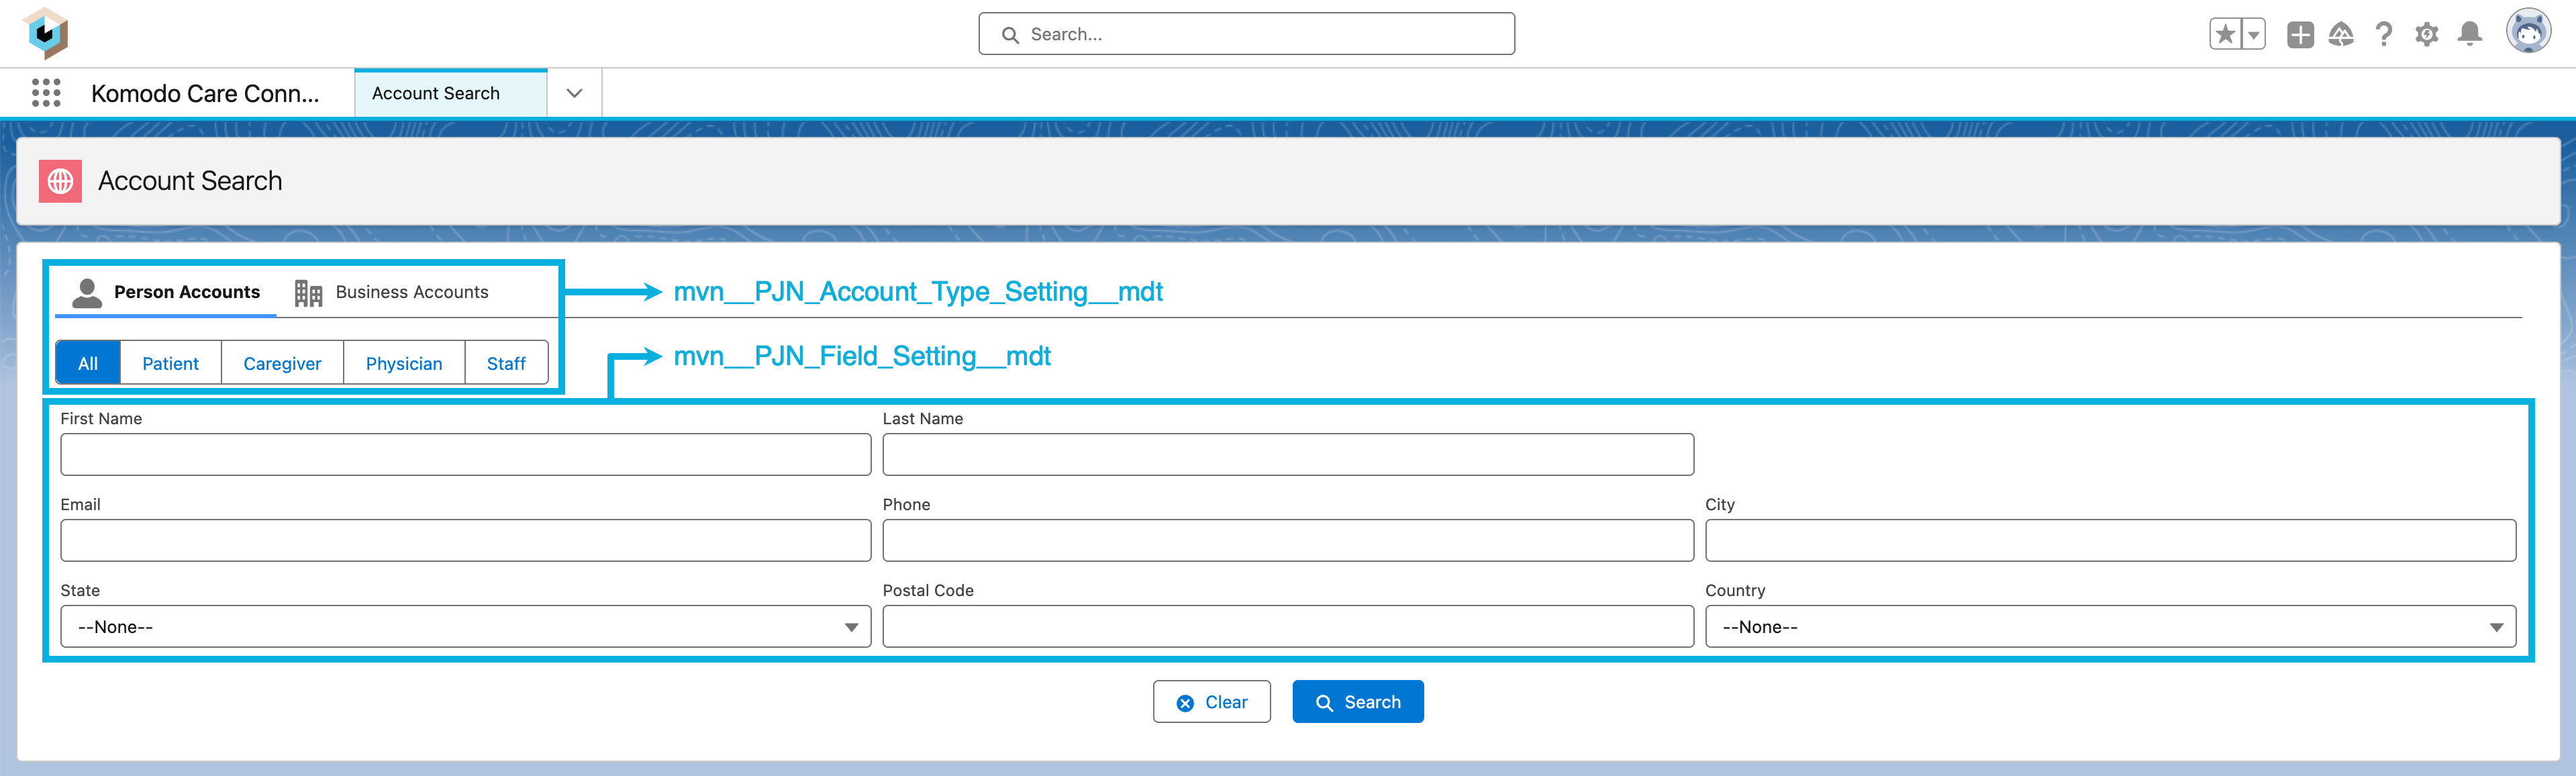Image resolution: width=2576 pixels, height=776 pixels.
Task: Click the Favorites star icon
Action: (x=2225, y=34)
